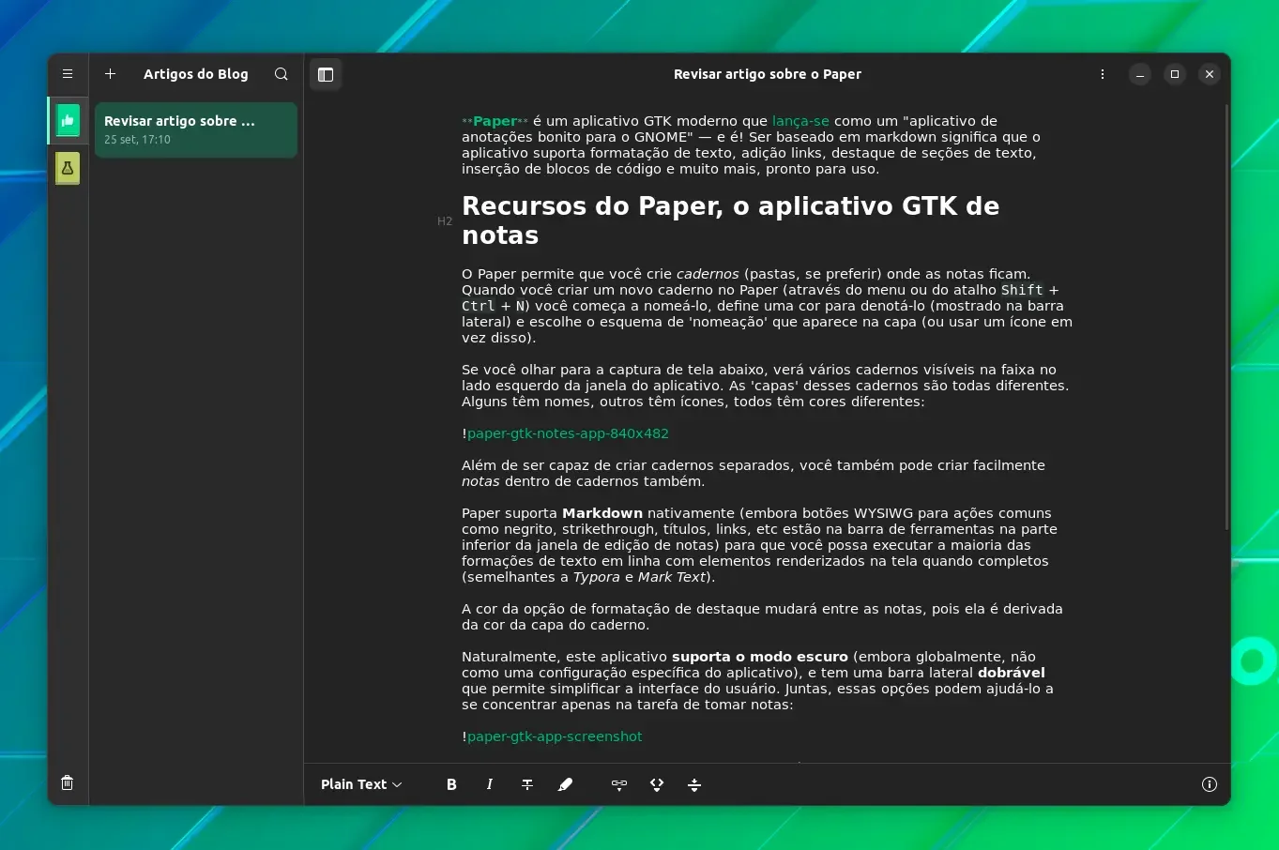Insert a horizontal rule
This screenshot has width=1279, height=850.
[x=694, y=784]
